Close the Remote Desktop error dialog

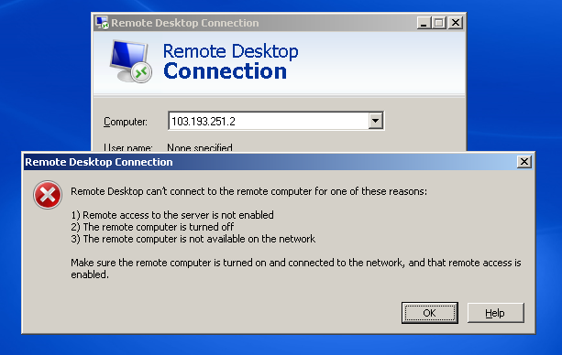pyautogui.click(x=524, y=162)
